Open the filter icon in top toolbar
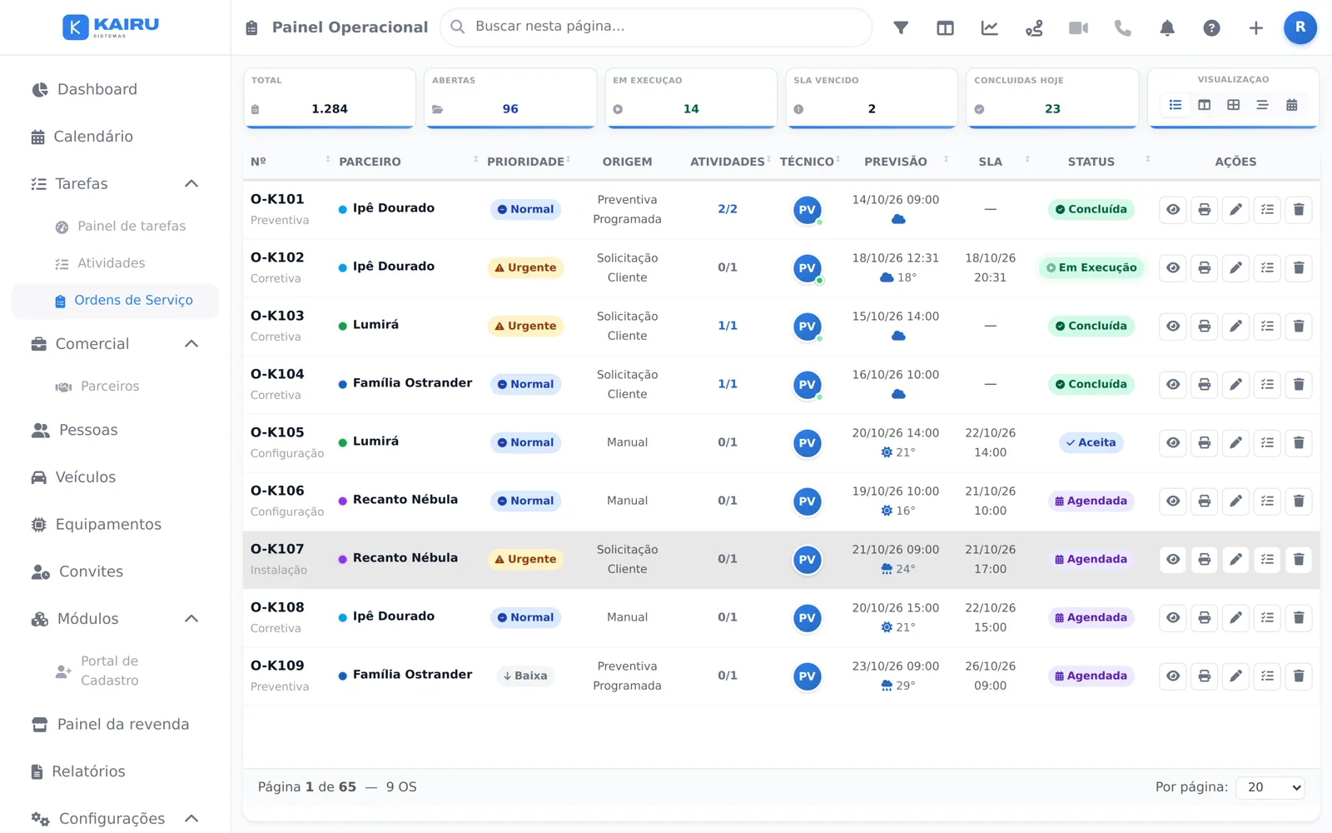This screenshot has height=833, width=1332. point(901,27)
